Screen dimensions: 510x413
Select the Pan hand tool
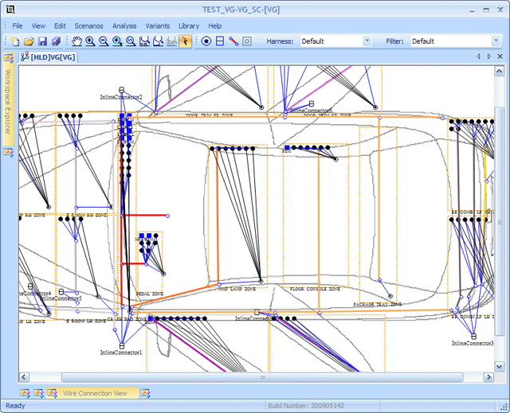point(77,41)
